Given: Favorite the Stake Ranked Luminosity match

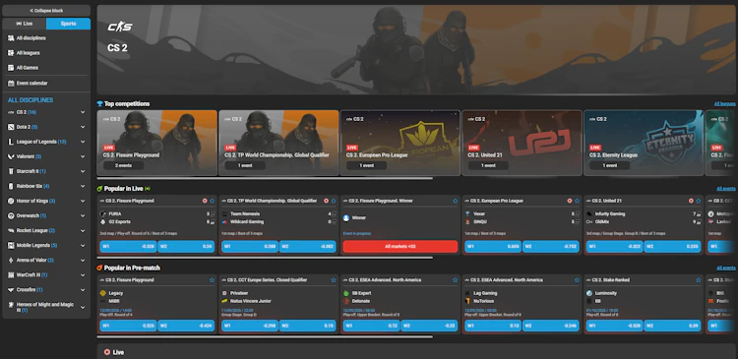Looking at the screenshot, I should pos(698,280).
